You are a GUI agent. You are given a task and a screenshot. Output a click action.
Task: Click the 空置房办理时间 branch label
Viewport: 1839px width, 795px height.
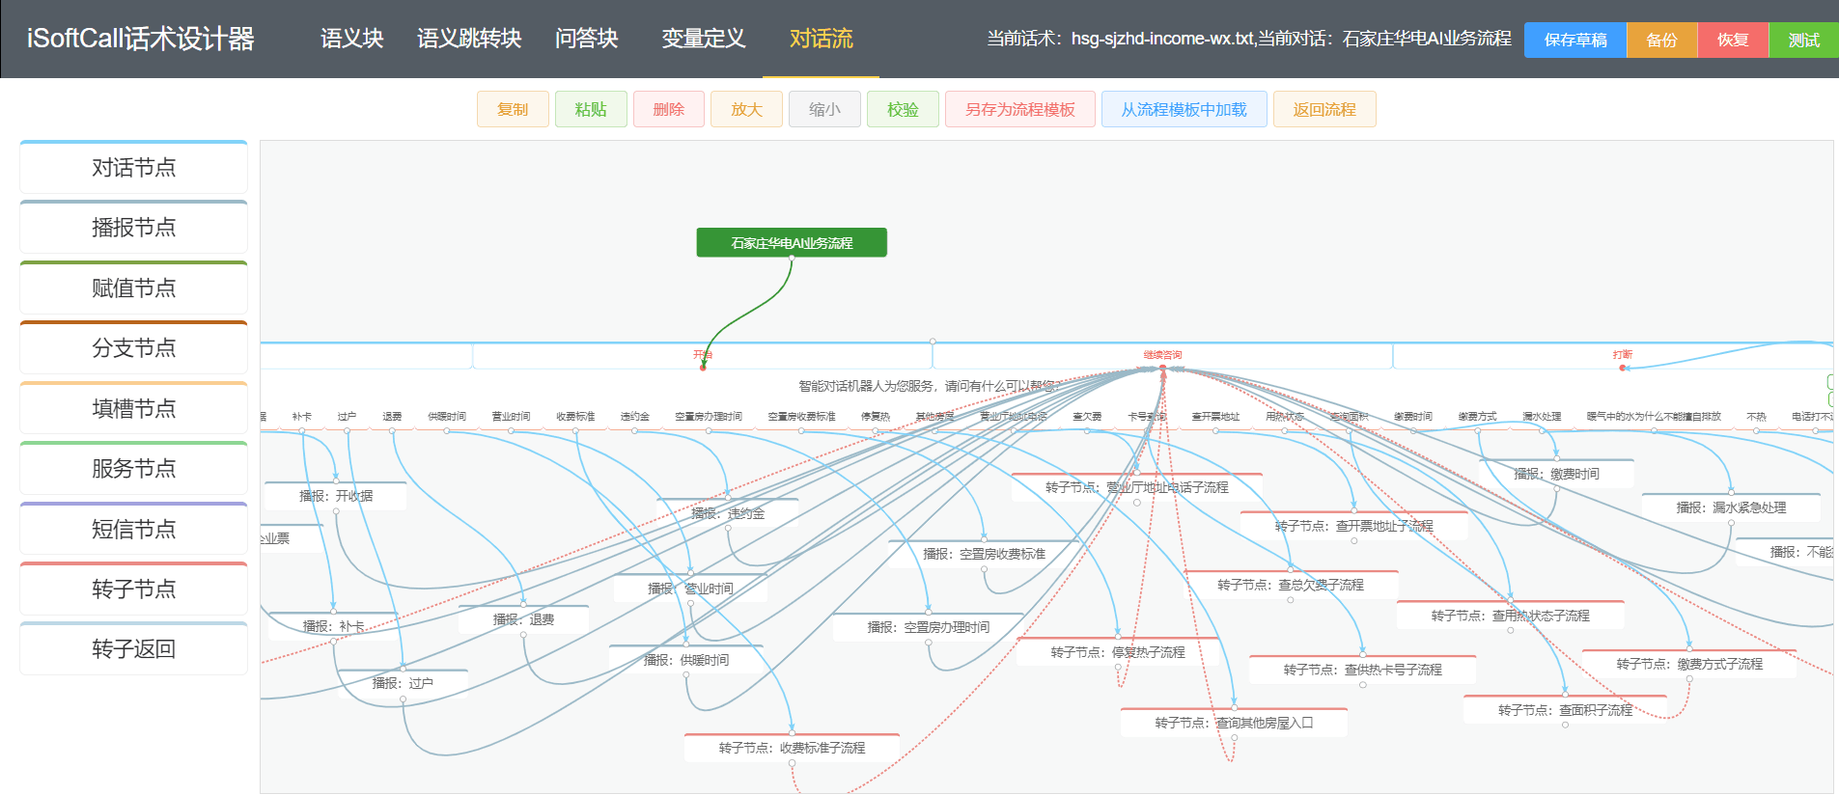[x=709, y=417]
